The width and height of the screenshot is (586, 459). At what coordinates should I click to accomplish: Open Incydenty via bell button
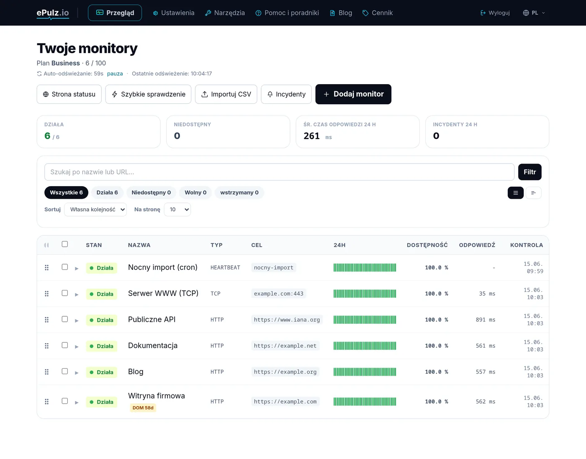[286, 94]
